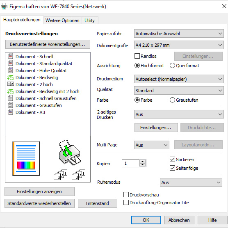The width and height of the screenshot is (228, 228).
Task: Check ink levels with Tintenstand
Action: coord(98,203)
